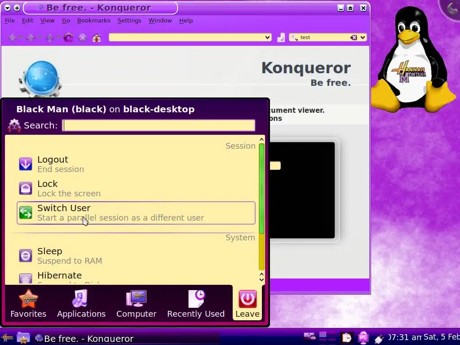This screenshot has width=460, height=345.
Task: Click 'Suspend to RAM' description text
Action: coord(70,261)
